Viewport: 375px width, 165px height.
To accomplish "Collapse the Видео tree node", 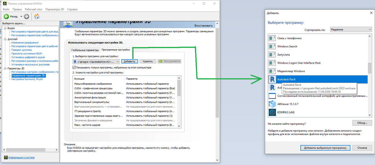I will 5,28.
